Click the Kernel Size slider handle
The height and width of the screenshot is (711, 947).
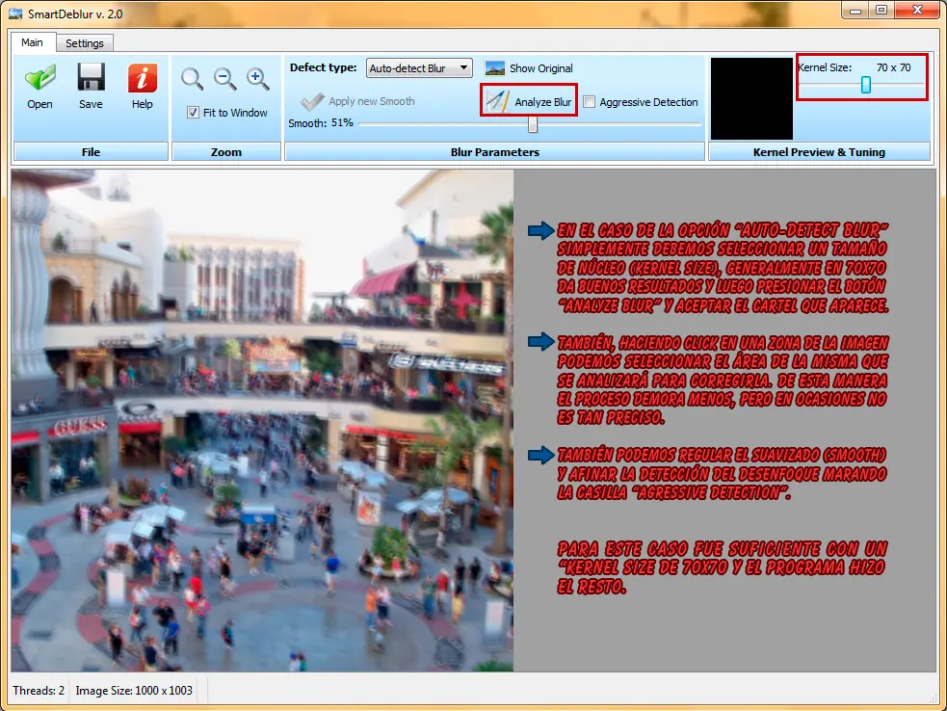click(x=866, y=85)
